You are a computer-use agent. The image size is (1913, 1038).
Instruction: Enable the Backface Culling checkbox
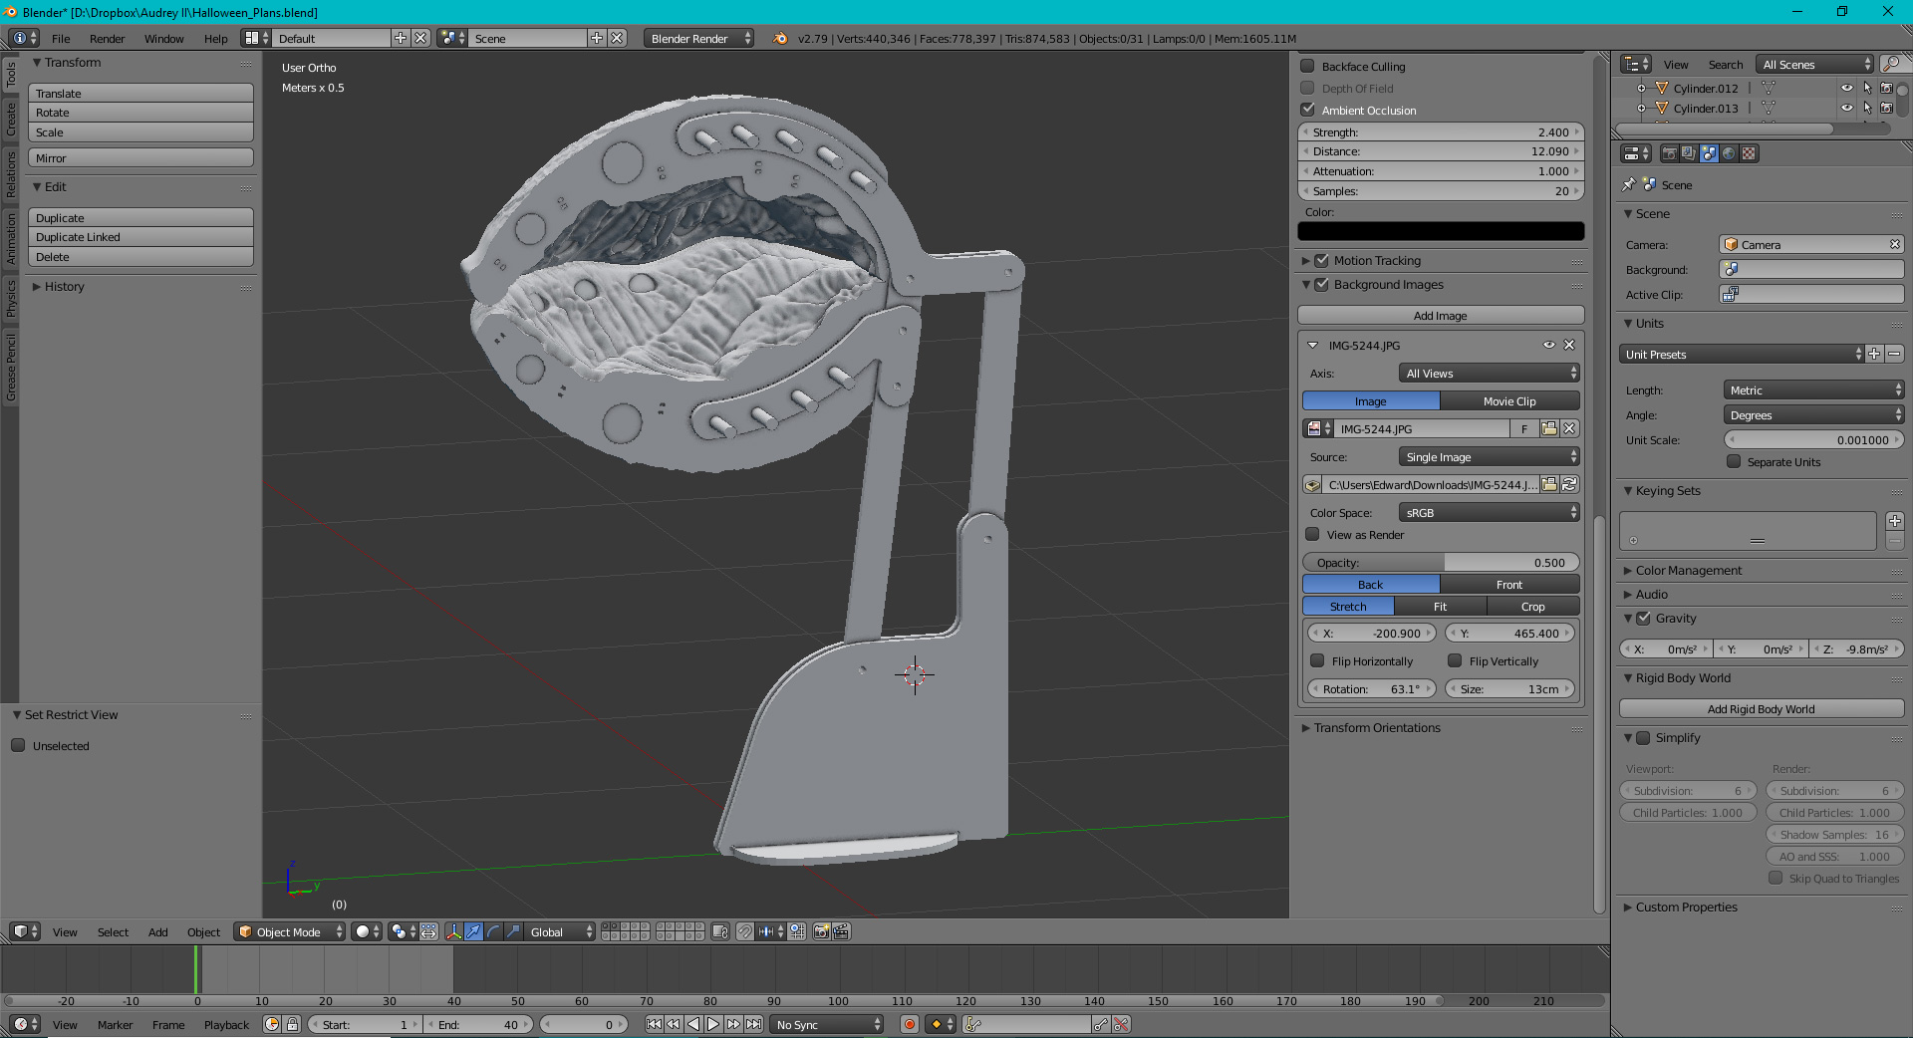tap(1308, 66)
